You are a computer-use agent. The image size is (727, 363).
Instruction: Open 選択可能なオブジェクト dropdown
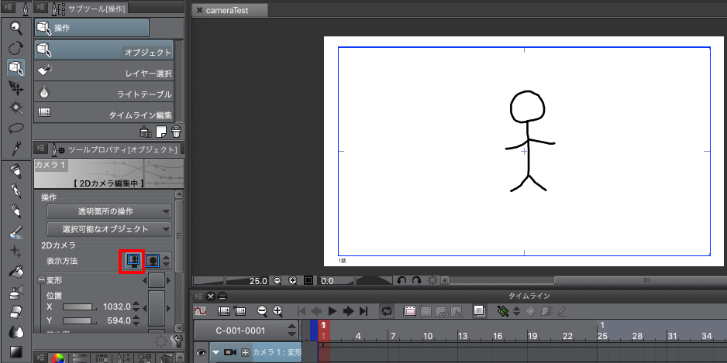pyautogui.click(x=109, y=229)
